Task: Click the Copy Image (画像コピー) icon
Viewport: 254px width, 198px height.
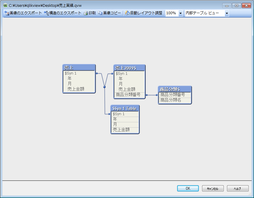Action: [100, 13]
